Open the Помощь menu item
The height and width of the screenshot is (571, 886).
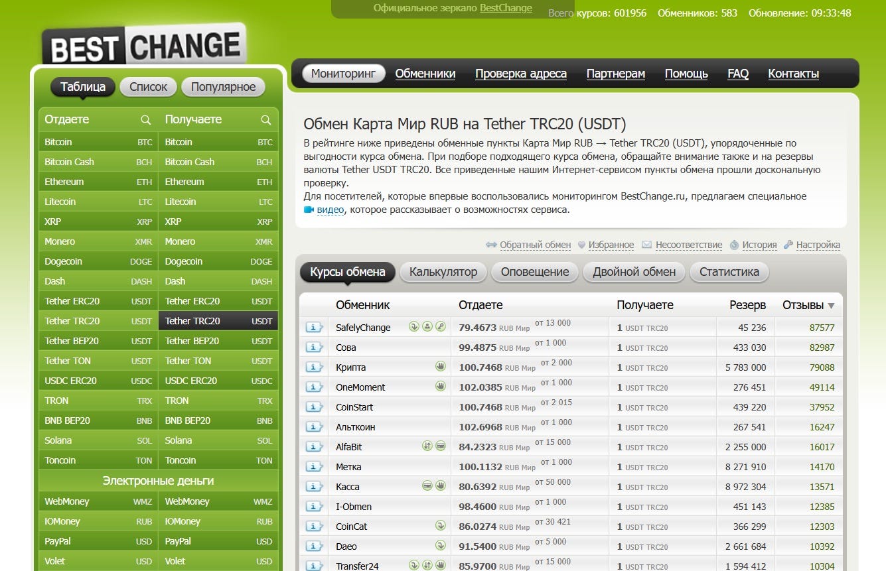(x=686, y=74)
